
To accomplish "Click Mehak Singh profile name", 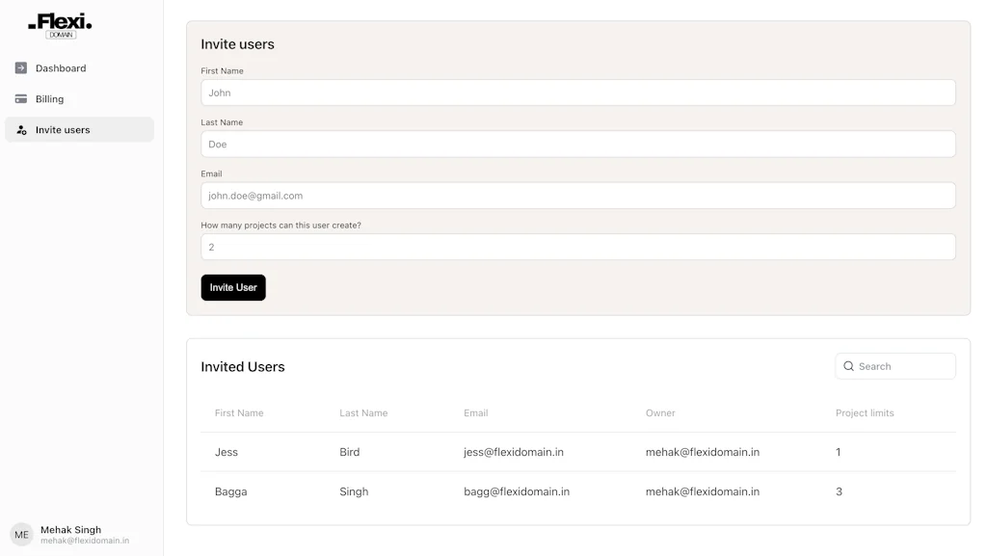I will tap(70, 529).
